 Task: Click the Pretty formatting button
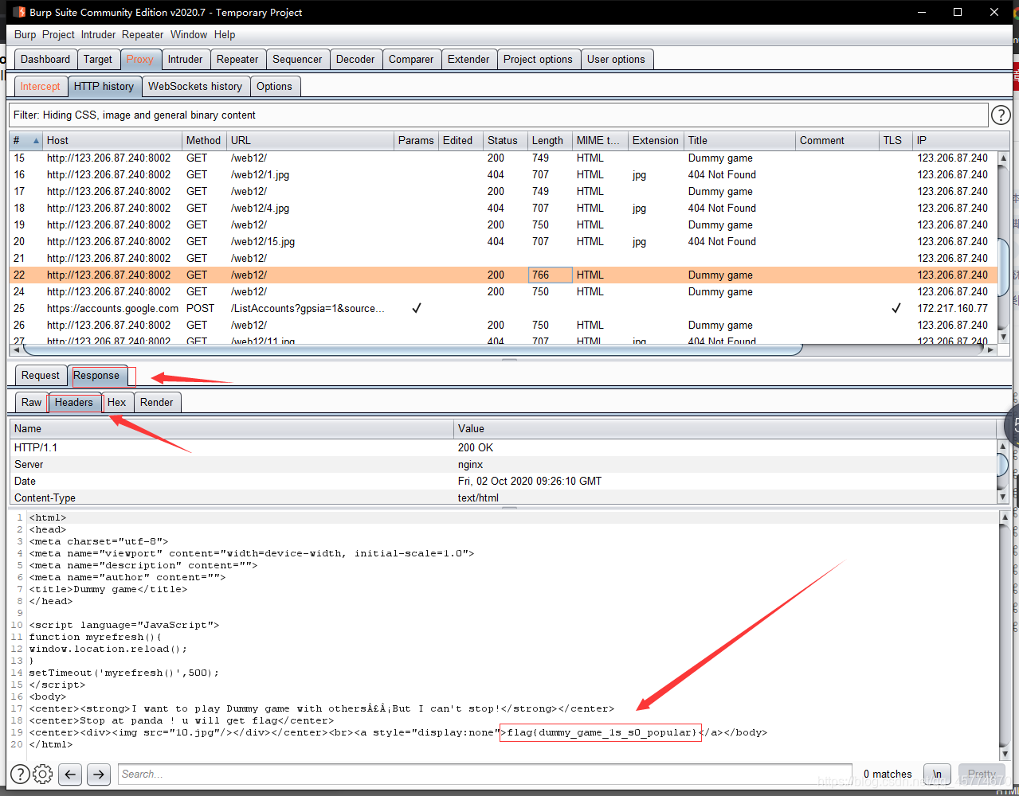982,774
